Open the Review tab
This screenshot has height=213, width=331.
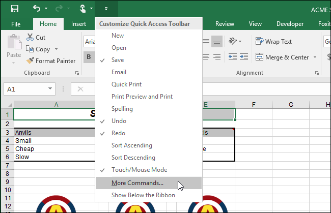coord(225,24)
